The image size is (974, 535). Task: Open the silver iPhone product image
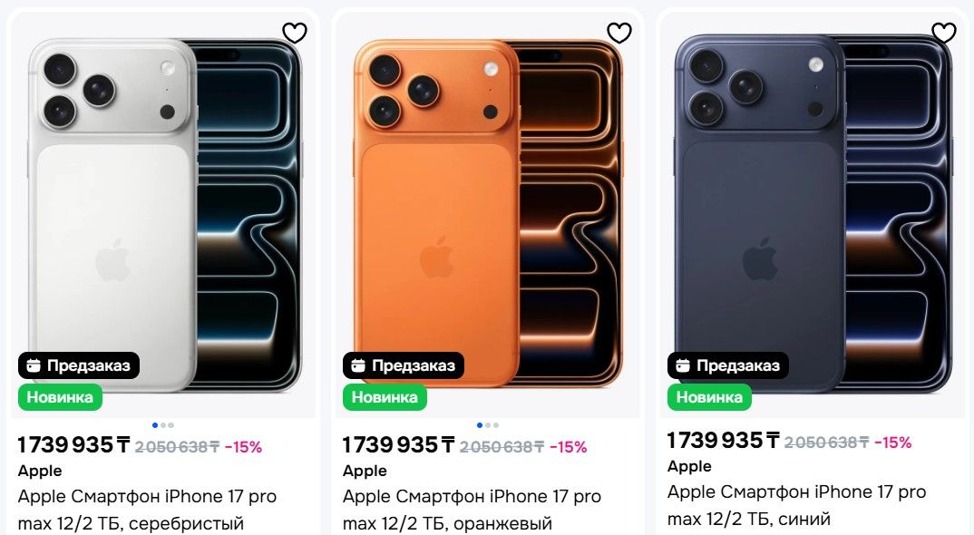(163, 209)
